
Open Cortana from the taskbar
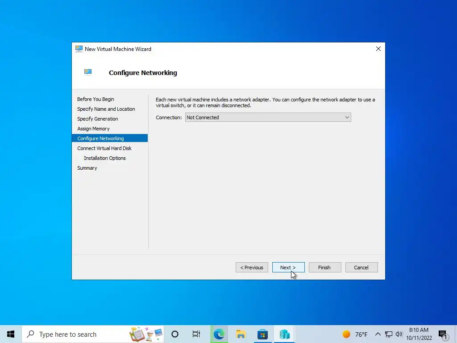(x=175, y=334)
